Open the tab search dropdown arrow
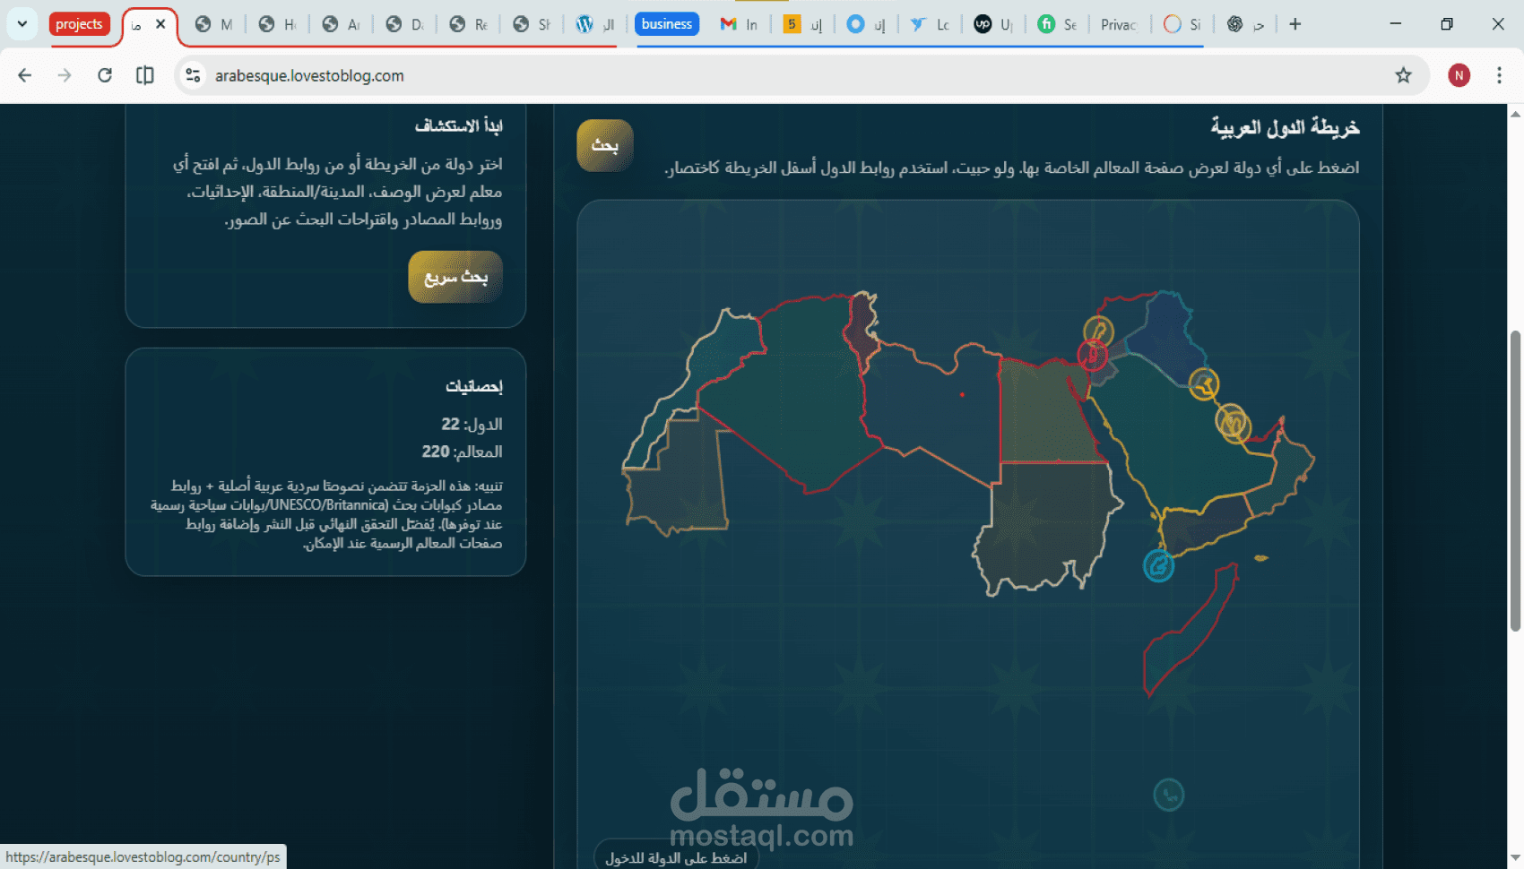The width and height of the screenshot is (1524, 869). point(22,24)
